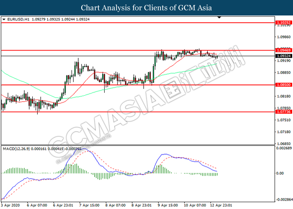Click the 12 Apr 23:01 time label
Viewport: 293px width, 209px height.
coord(221,205)
